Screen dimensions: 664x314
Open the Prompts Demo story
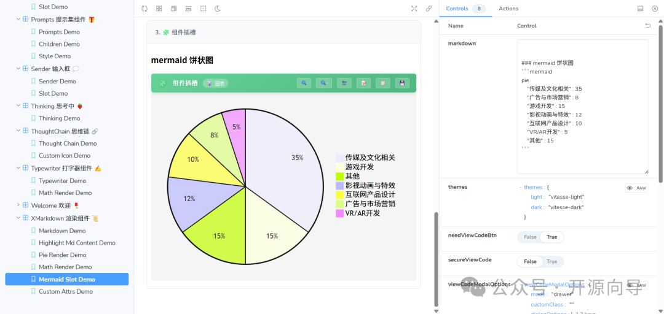click(x=59, y=32)
